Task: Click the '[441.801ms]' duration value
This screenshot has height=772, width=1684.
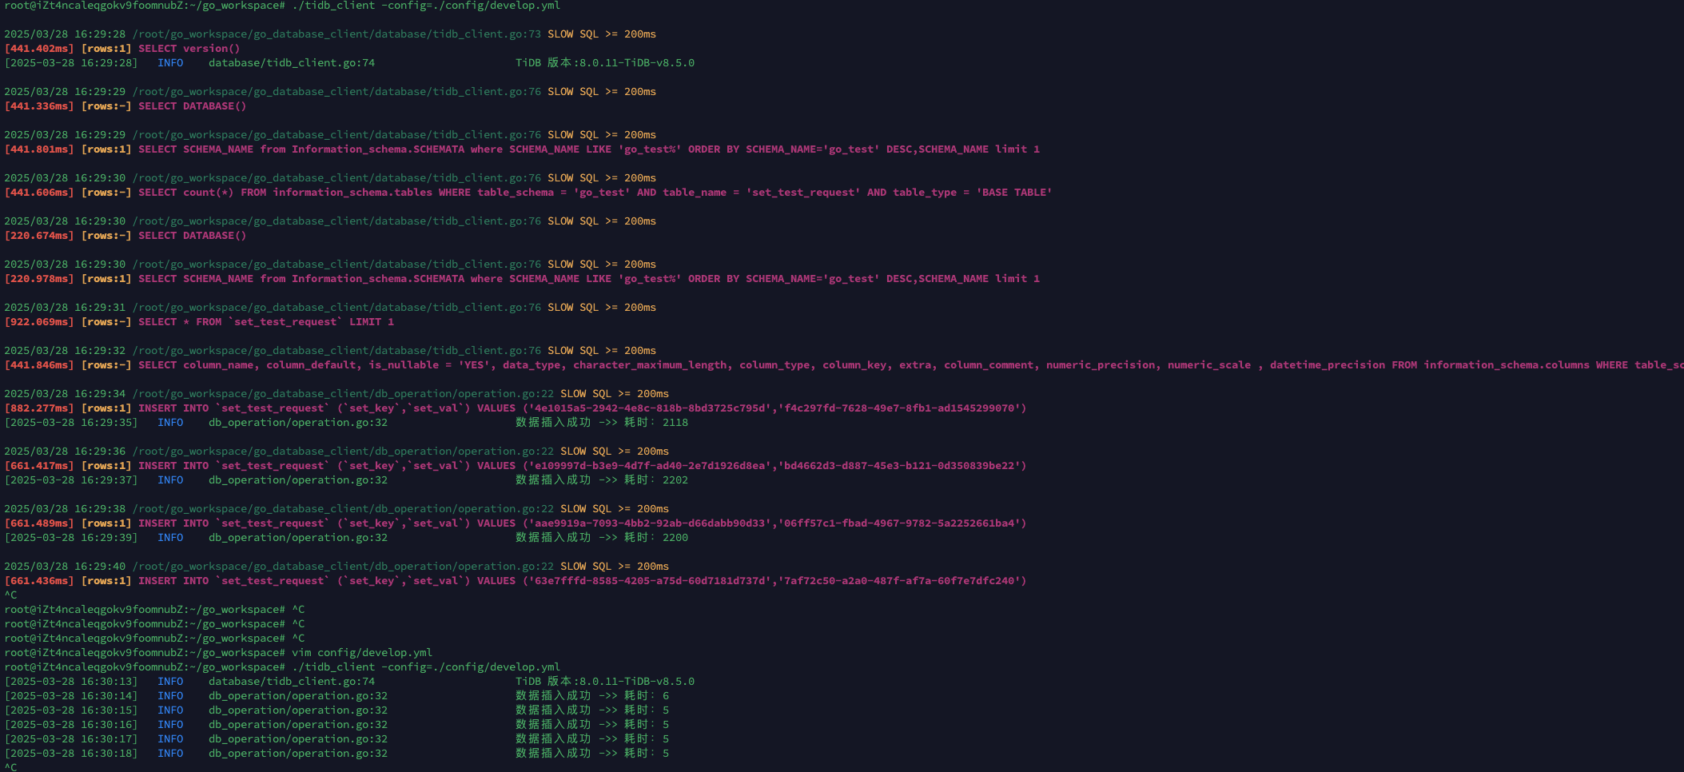Action: click(39, 149)
